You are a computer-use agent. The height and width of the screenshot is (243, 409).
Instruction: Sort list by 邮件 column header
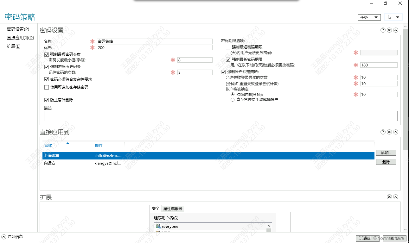109,145
